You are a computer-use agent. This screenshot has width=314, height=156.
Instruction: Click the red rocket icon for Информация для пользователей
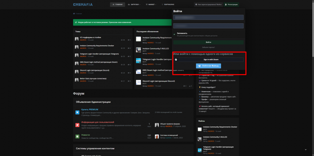click(x=77, y=125)
